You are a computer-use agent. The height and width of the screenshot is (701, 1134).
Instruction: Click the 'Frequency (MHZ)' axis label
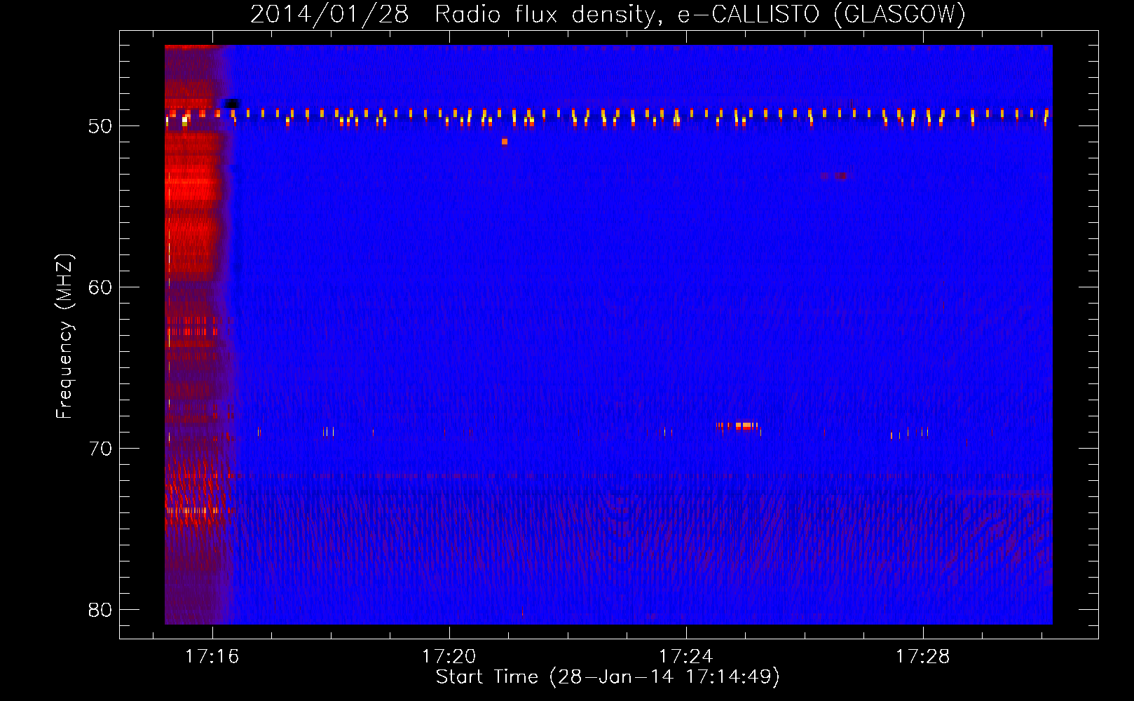click(x=64, y=336)
